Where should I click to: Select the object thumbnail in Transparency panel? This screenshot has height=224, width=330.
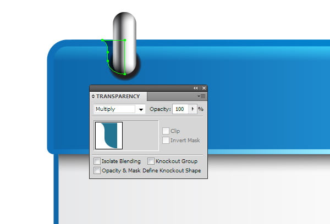point(109,136)
